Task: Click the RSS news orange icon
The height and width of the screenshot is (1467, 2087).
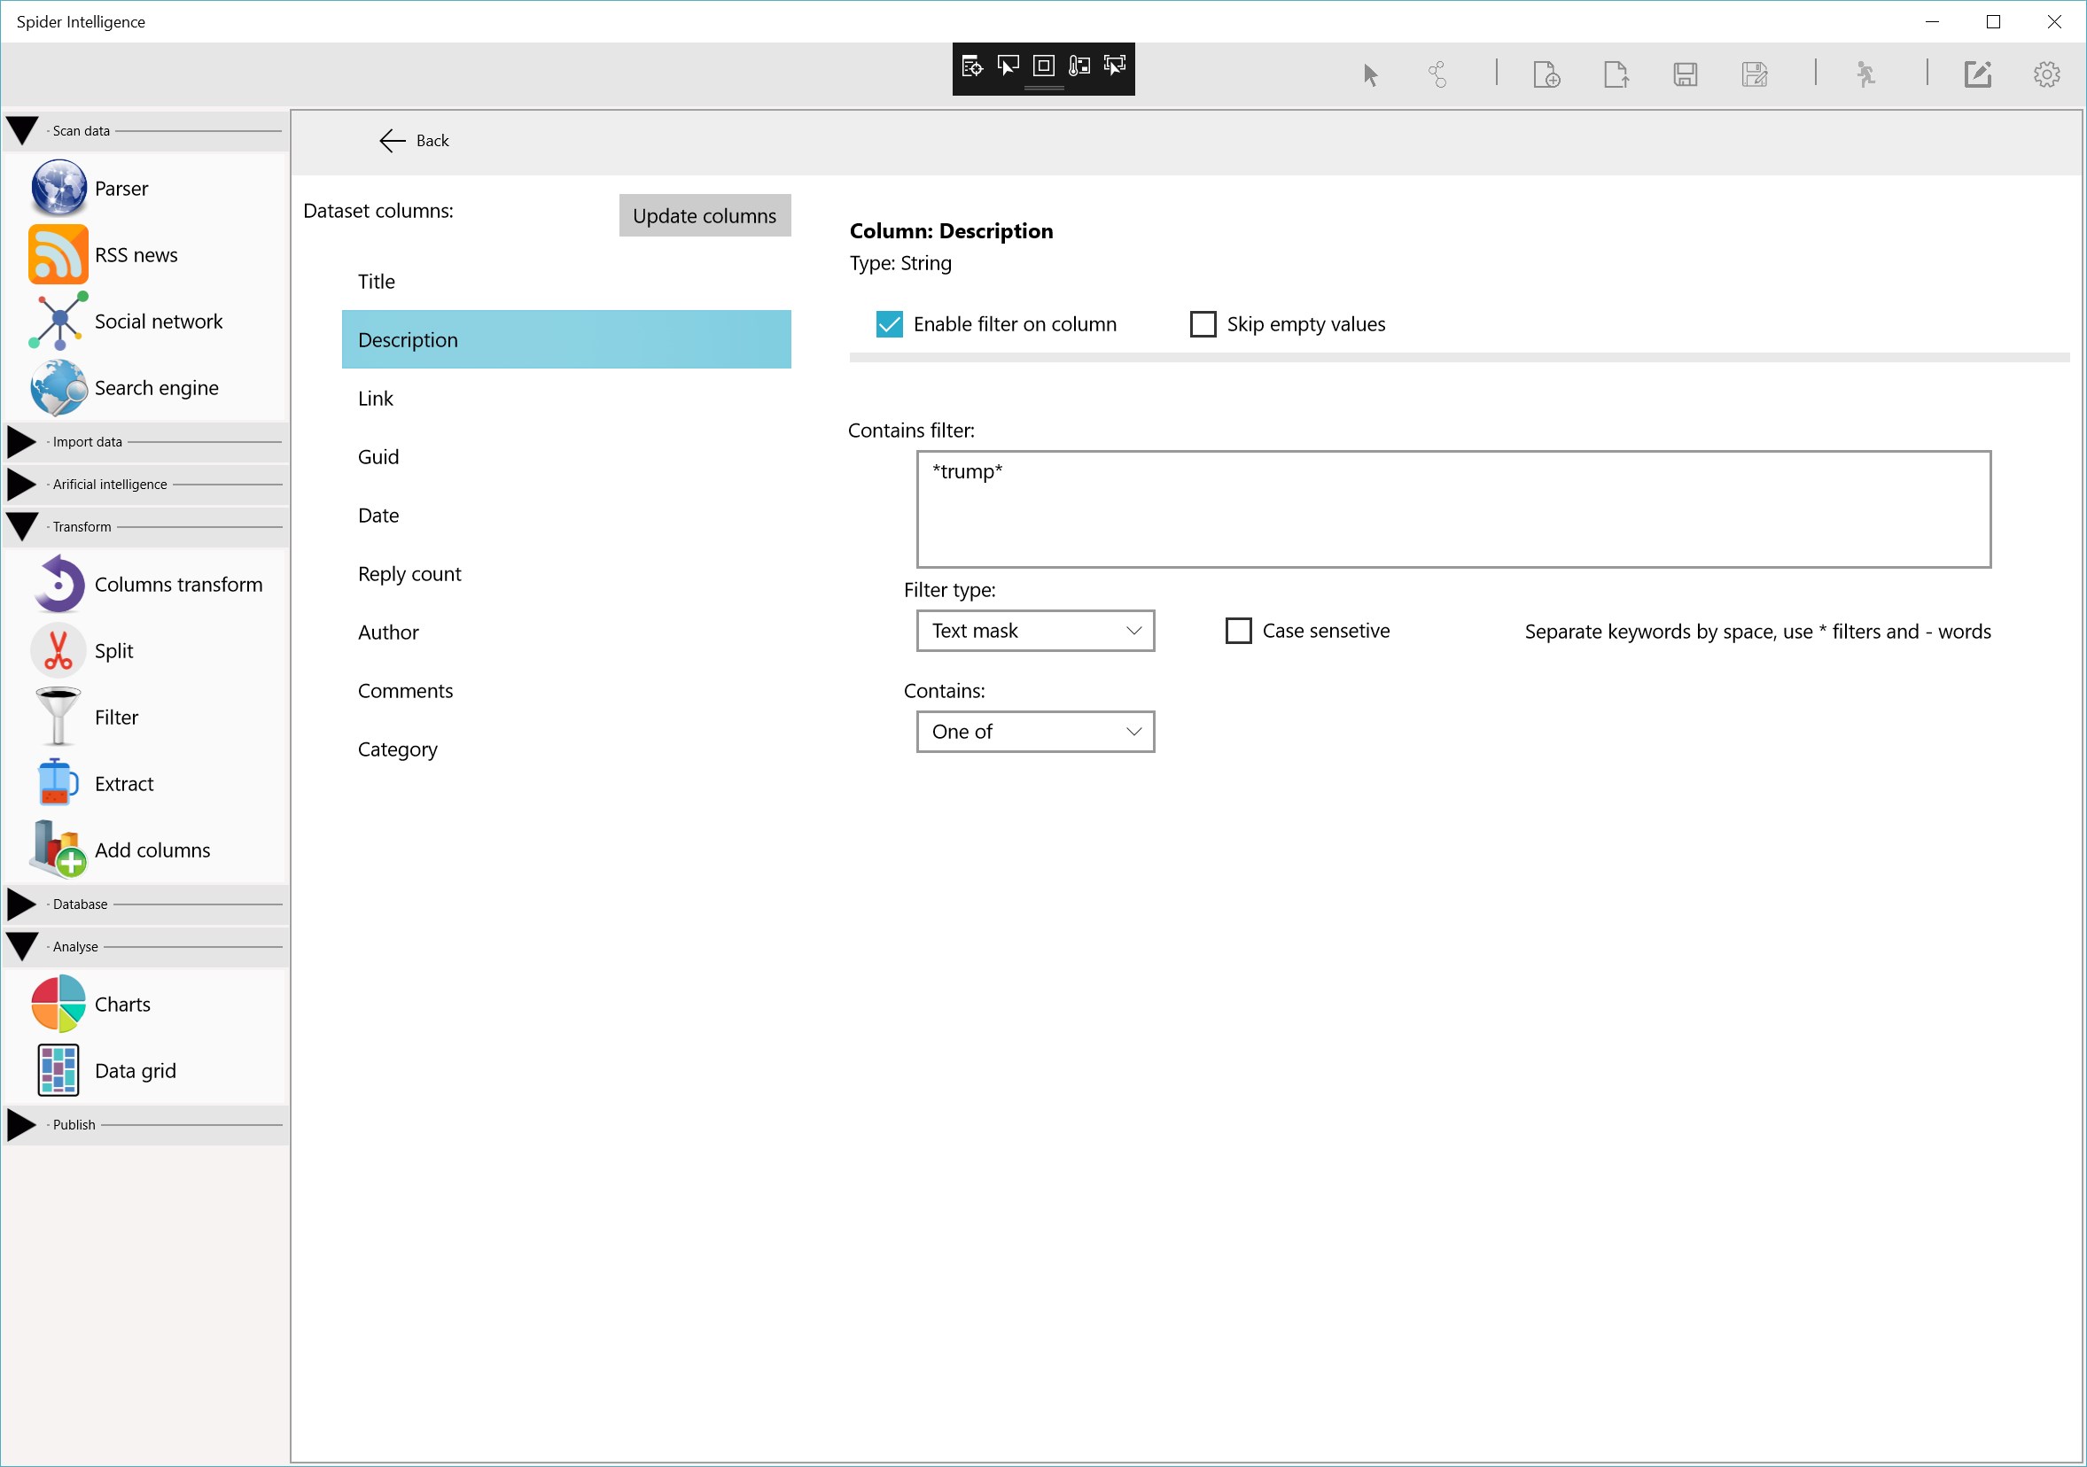Action: pos(58,254)
